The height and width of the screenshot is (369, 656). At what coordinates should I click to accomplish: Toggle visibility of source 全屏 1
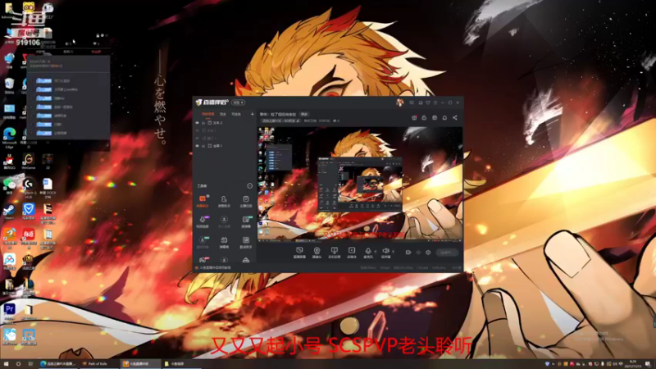click(197, 146)
